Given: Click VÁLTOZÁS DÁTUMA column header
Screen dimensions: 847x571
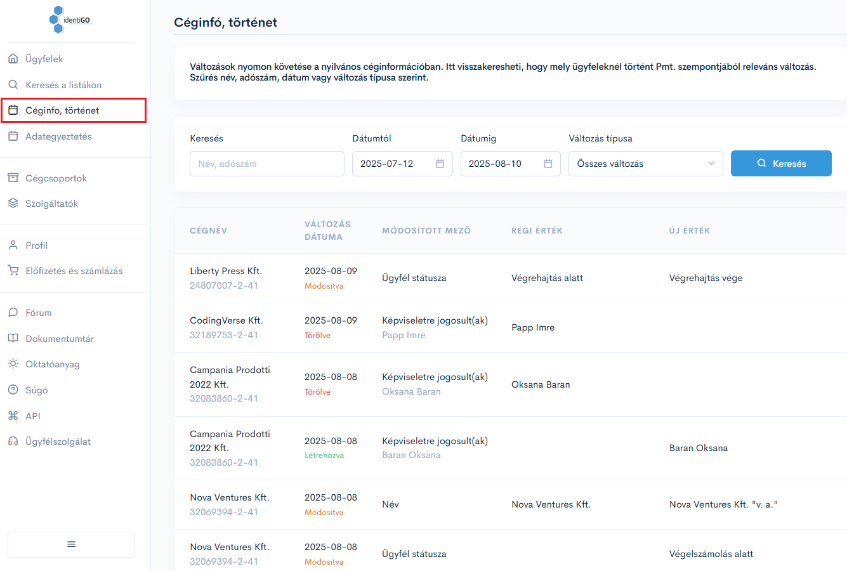Looking at the screenshot, I should [x=327, y=230].
